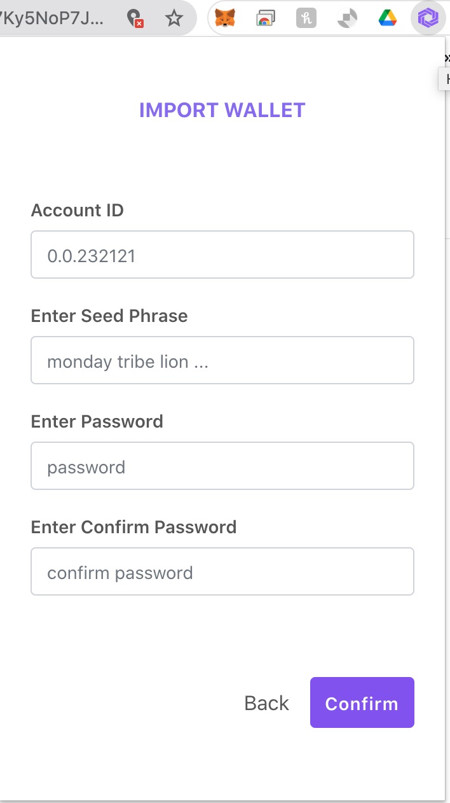Bookmark this page with the star icon

[x=174, y=18]
